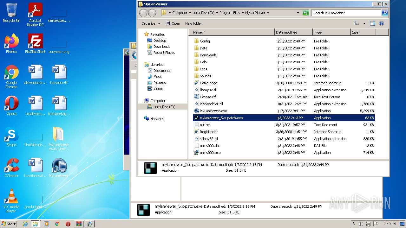The image size is (406, 228).
Task: Sort files by the Name column
Action: click(232, 32)
